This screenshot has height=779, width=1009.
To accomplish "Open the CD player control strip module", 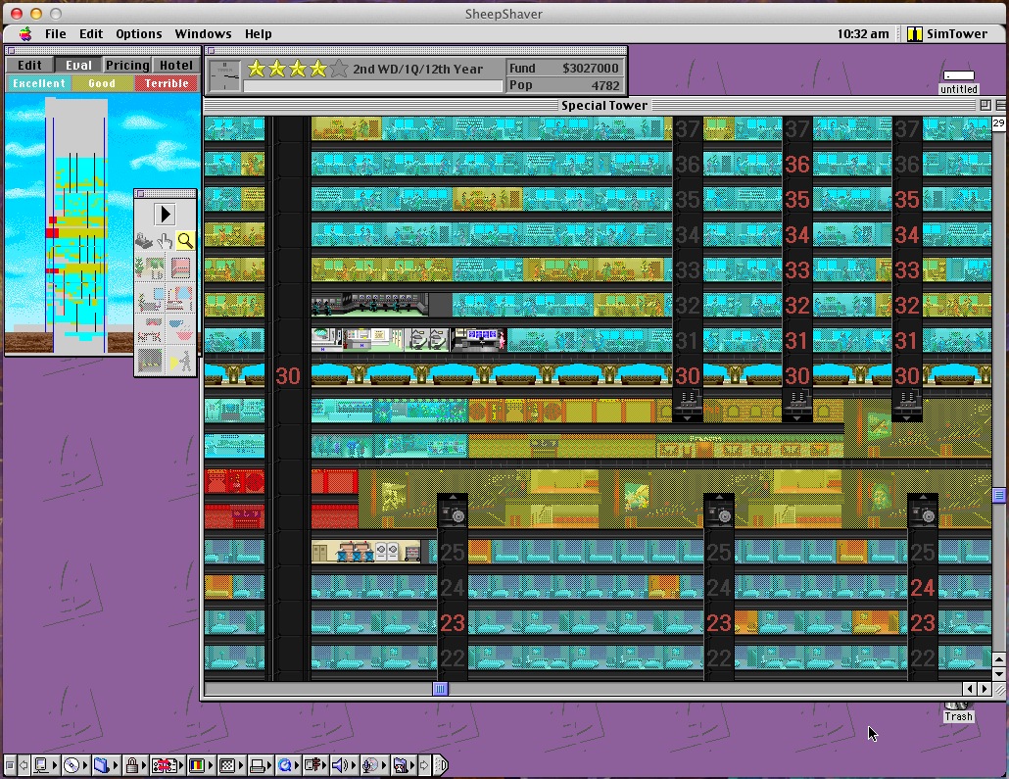I will click(x=75, y=765).
